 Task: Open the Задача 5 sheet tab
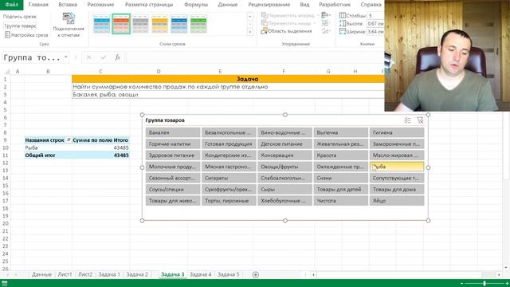[x=229, y=274]
